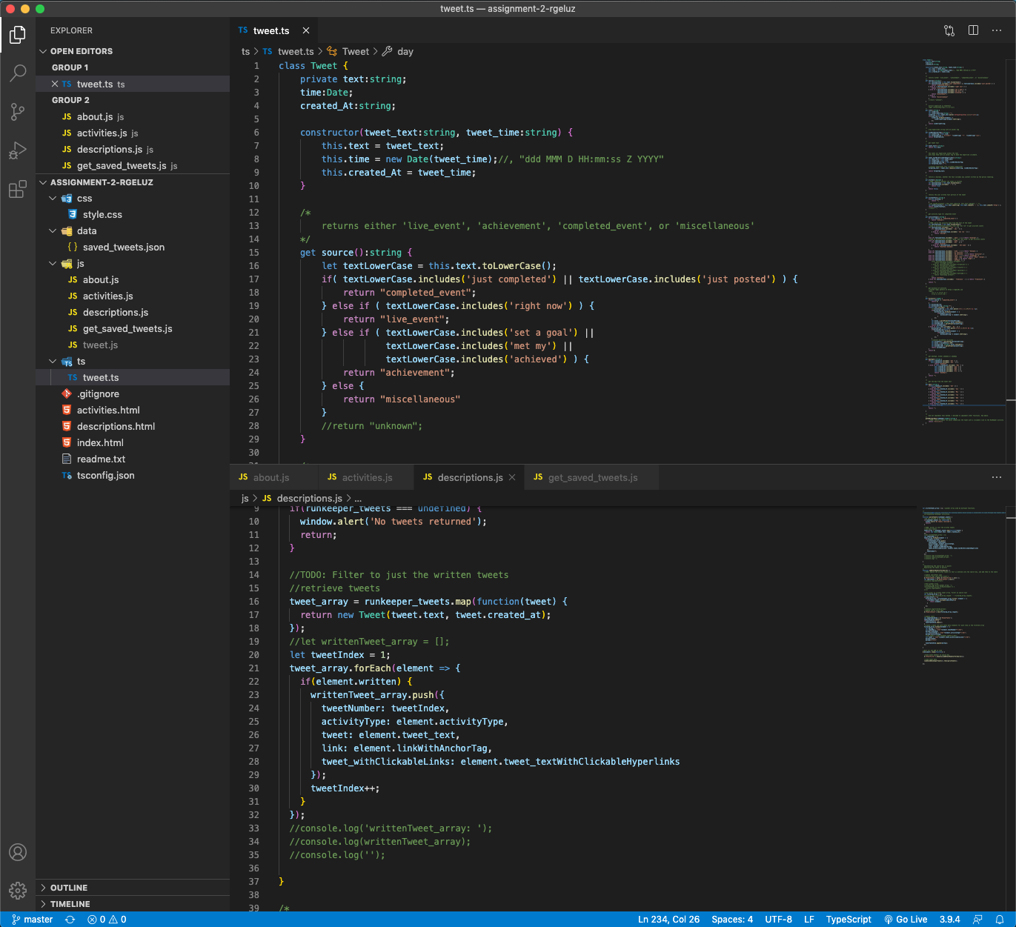Select about.js in Open Editors Group 2
1016x927 pixels.
(133, 117)
